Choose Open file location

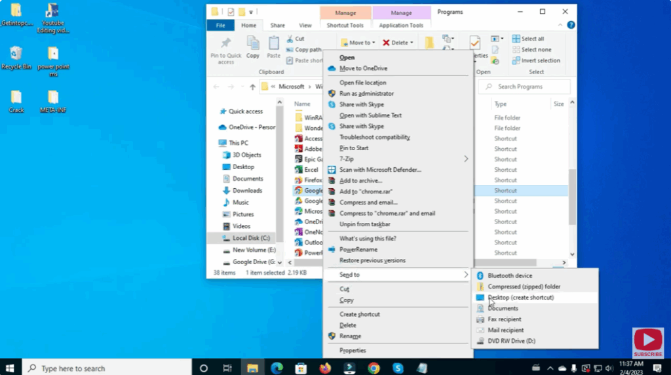point(363,83)
